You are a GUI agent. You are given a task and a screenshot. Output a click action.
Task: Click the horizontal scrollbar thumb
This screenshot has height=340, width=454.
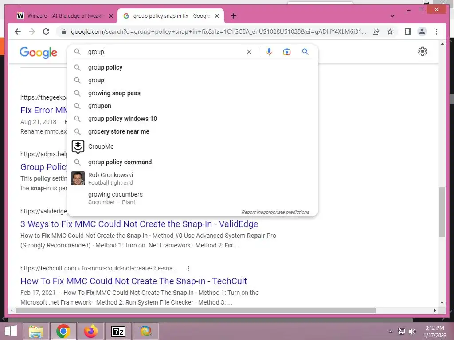click(x=196, y=310)
